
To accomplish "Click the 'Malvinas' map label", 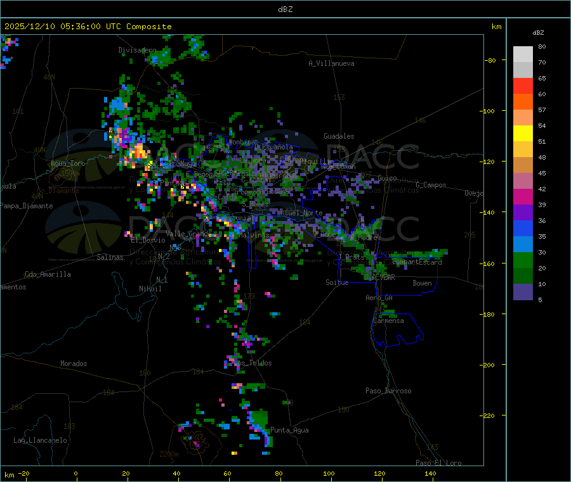I will point(254,235).
